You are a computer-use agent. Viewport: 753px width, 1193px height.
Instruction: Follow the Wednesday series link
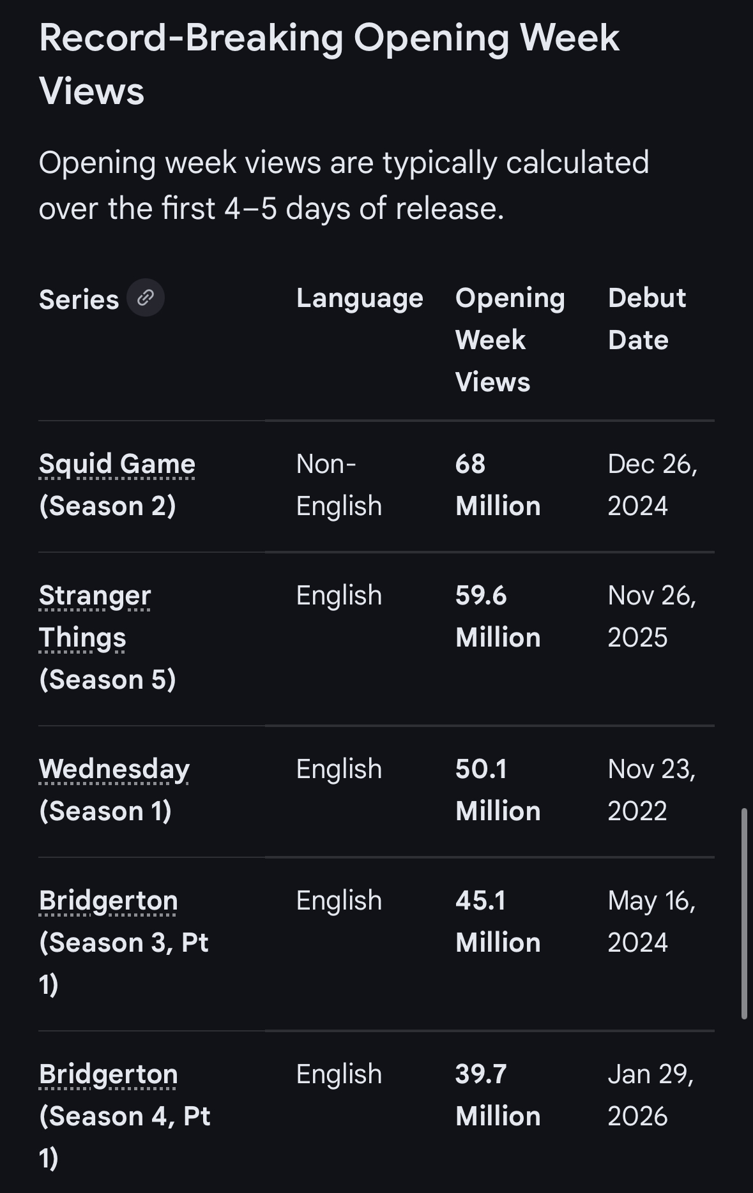(114, 769)
